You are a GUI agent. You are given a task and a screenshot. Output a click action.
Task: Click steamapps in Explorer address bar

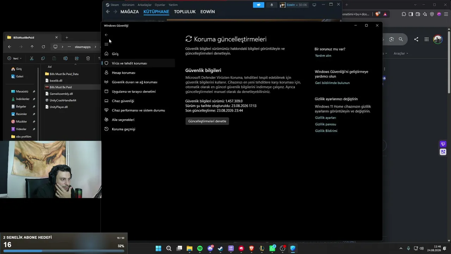(x=83, y=47)
